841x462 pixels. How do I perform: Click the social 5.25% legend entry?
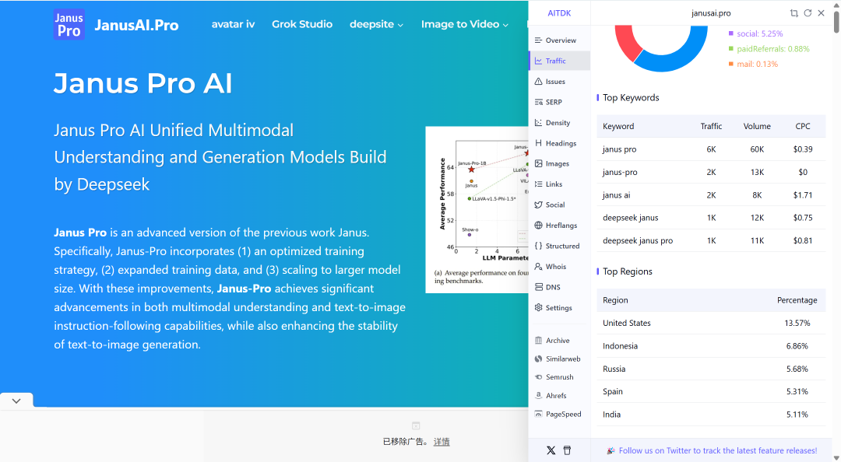coord(755,33)
